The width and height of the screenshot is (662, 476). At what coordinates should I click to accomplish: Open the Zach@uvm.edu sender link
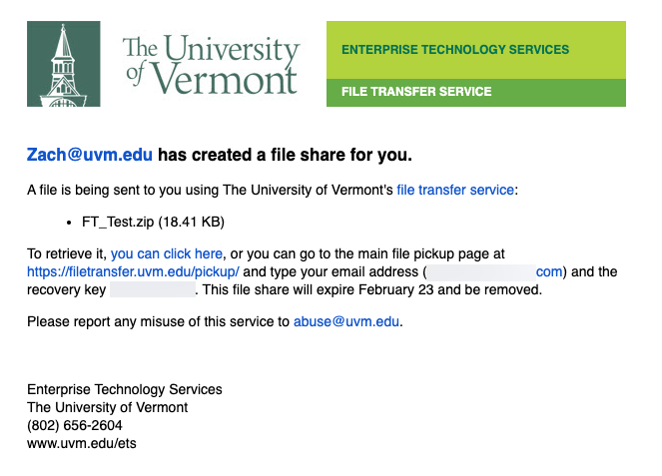point(90,155)
